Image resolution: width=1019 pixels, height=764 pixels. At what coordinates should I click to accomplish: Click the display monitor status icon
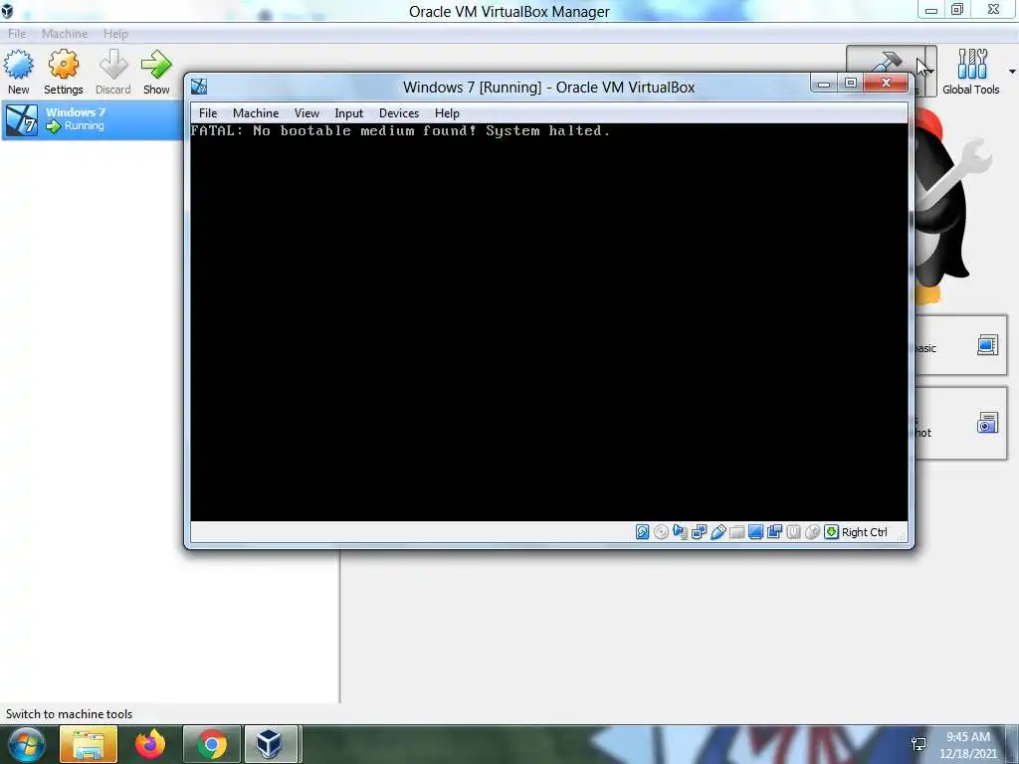(x=755, y=532)
